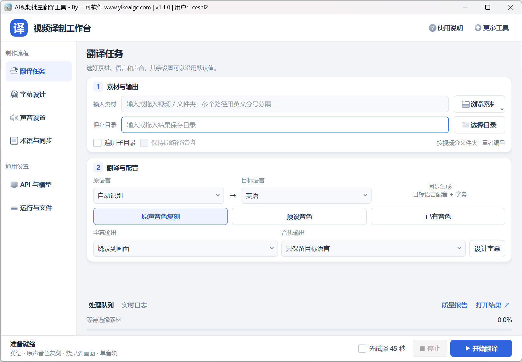This screenshot has width=522, height=362.
Task: Click the 运行与文件 drive icon
Action: [14, 208]
